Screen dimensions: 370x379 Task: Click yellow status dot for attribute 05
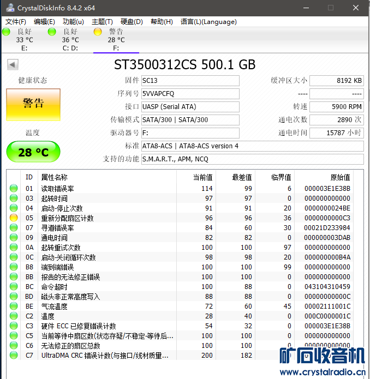point(14,218)
